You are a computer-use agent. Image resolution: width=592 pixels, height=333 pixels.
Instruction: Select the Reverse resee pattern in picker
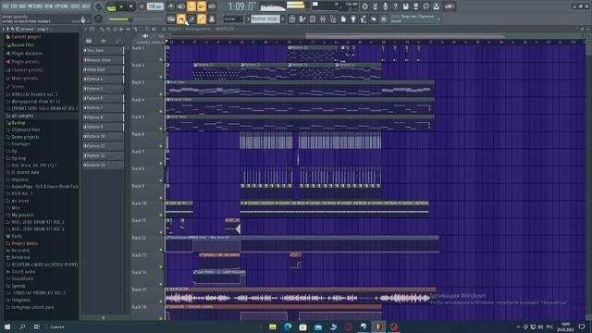click(103, 60)
